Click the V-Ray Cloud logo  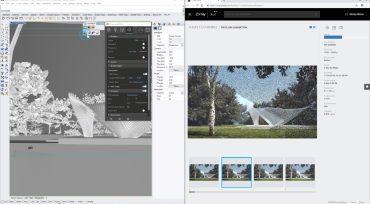click(206, 14)
